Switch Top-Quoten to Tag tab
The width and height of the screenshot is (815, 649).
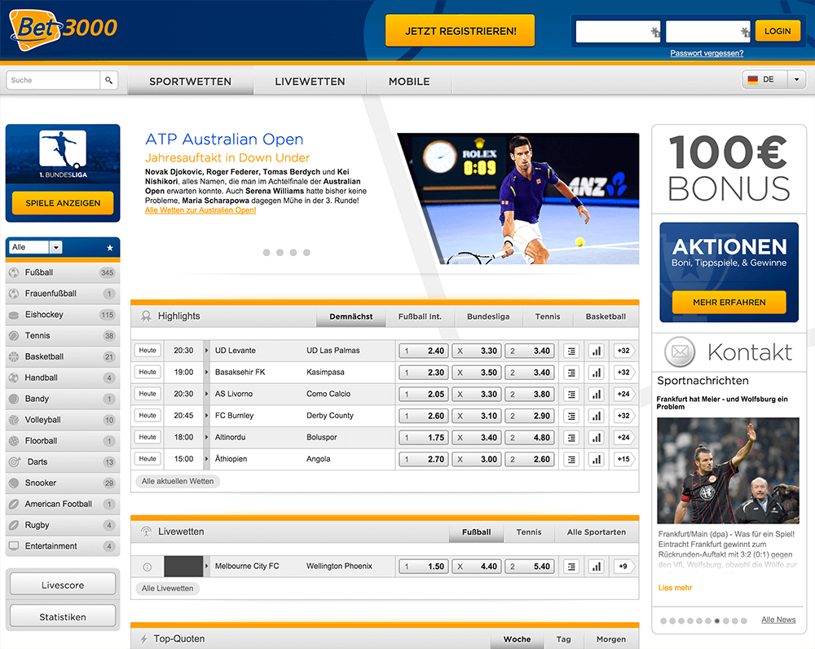[x=563, y=639]
